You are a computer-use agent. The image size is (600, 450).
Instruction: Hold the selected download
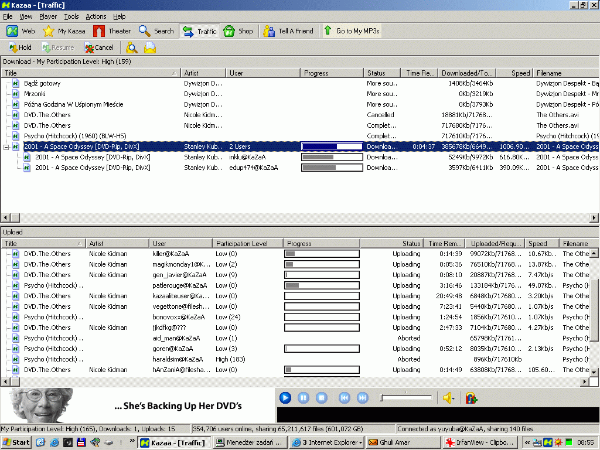tap(20, 47)
